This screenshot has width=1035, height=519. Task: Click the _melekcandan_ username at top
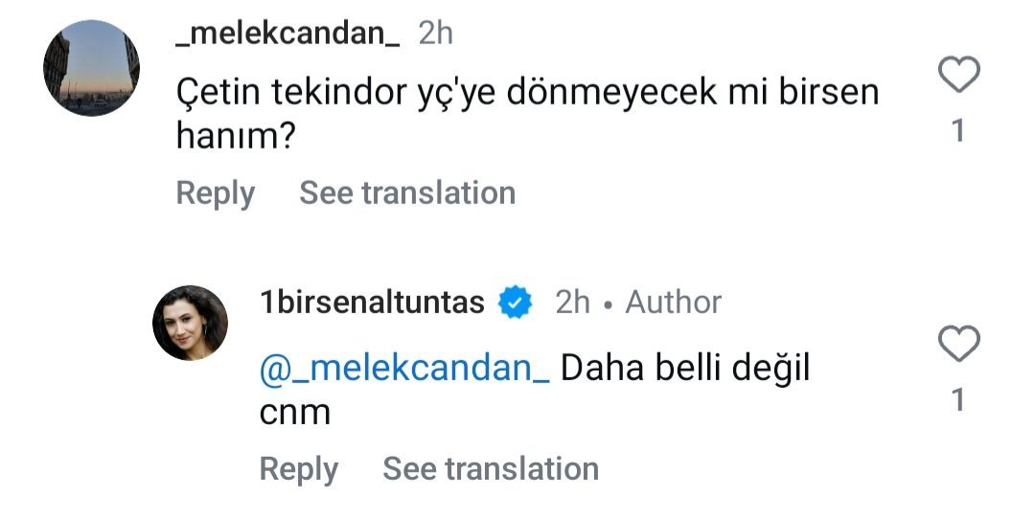(288, 34)
